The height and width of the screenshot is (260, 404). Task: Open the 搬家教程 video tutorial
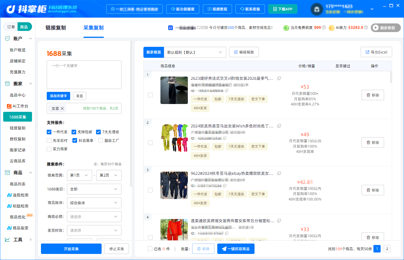tap(386, 28)
